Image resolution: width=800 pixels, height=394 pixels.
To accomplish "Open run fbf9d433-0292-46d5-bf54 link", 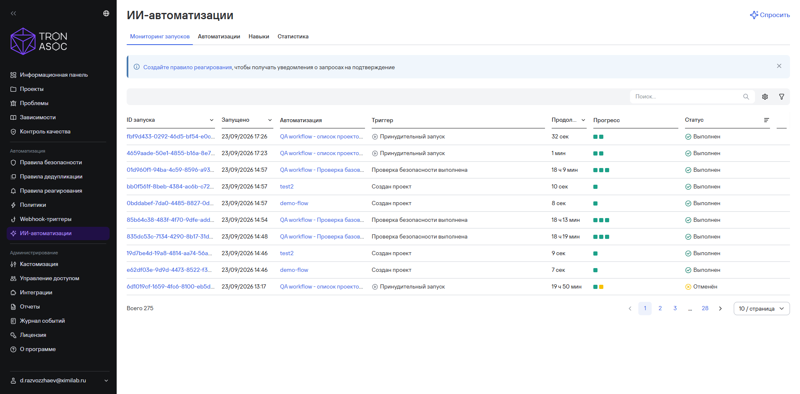I will click(x=170, y=136).
